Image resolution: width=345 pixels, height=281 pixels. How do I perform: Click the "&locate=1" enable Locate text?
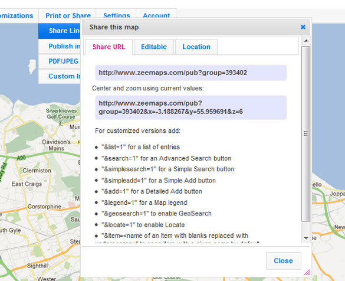[143, 225]
